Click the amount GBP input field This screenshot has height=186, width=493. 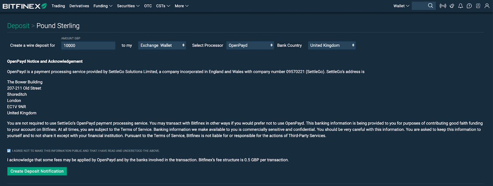(x=88, y=46)
